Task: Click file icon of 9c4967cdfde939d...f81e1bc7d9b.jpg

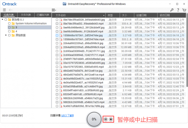Action: click(x=61, y=106)
